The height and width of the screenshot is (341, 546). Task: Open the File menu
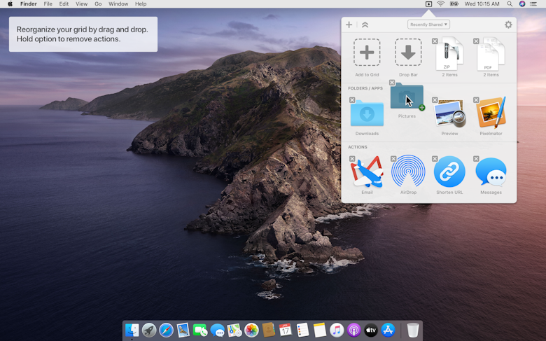coord(48,4)
